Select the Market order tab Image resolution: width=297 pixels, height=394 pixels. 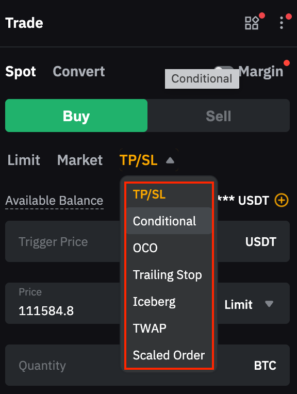80,160
